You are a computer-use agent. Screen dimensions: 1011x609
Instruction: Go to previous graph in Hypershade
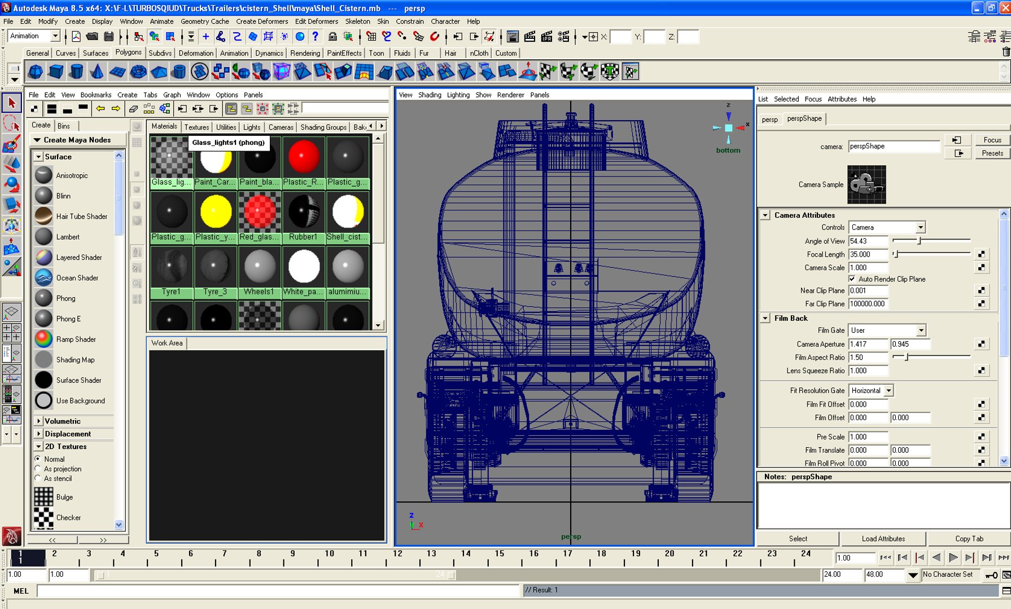(100, 108)
